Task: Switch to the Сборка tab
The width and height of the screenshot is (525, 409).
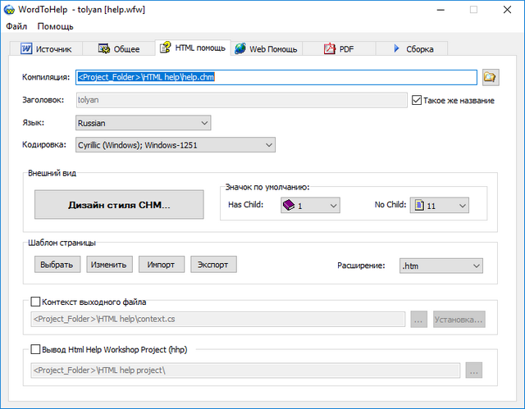Action: [x=413, y=48]
